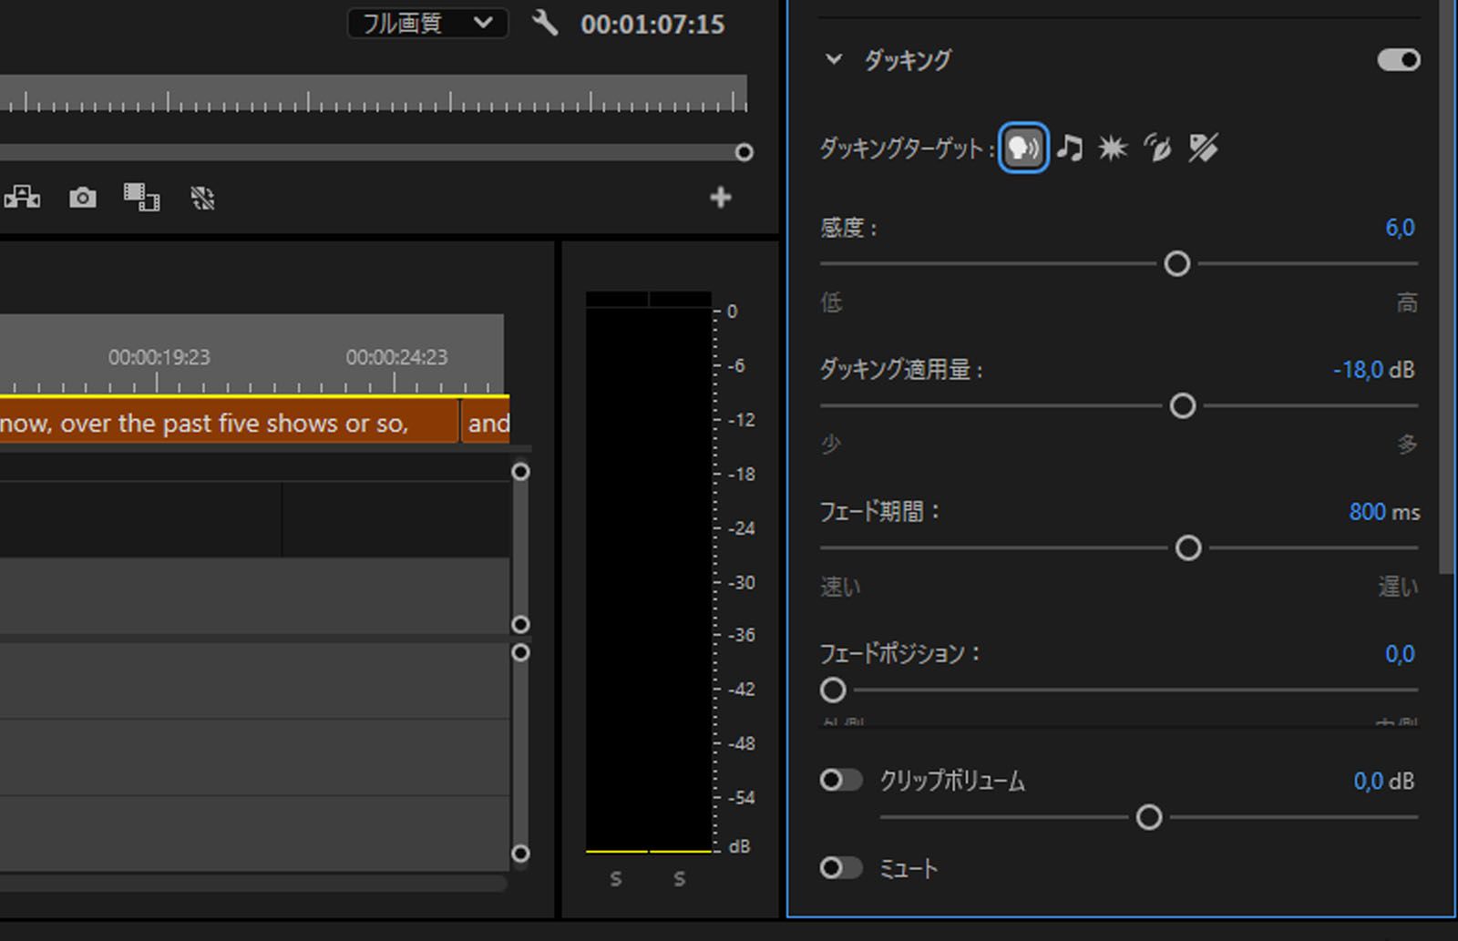The height and width of the screenshot is (941, 1458).
Task: Enable the ミュート toggle
Action: coord(840,868)
